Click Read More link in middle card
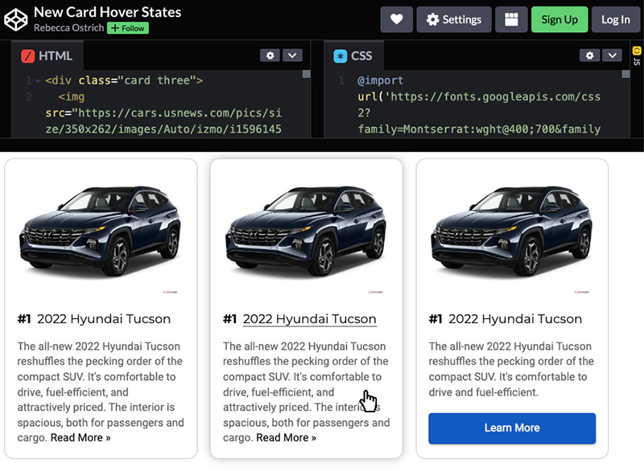 [x=287, y=438]
